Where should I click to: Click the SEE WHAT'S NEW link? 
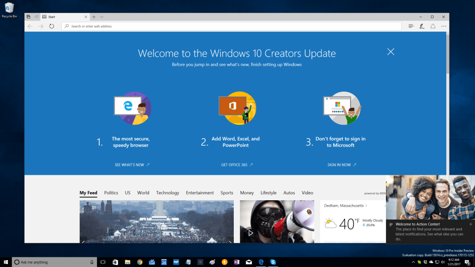tap(132, 165)
